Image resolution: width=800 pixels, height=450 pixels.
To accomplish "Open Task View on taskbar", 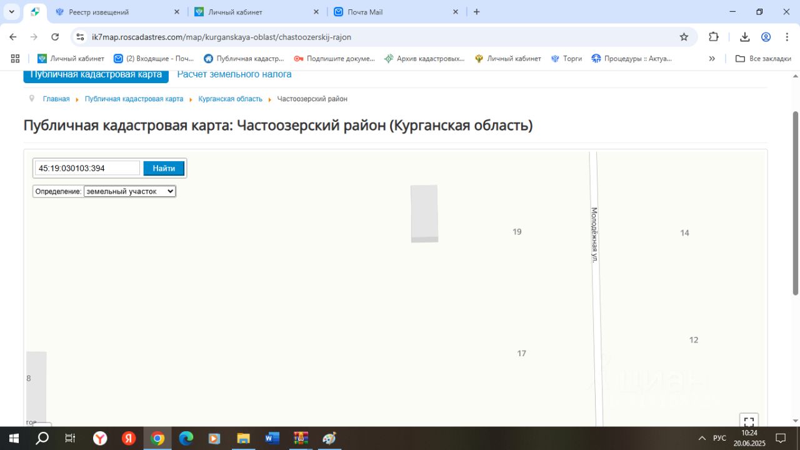I will pos(70,438).
